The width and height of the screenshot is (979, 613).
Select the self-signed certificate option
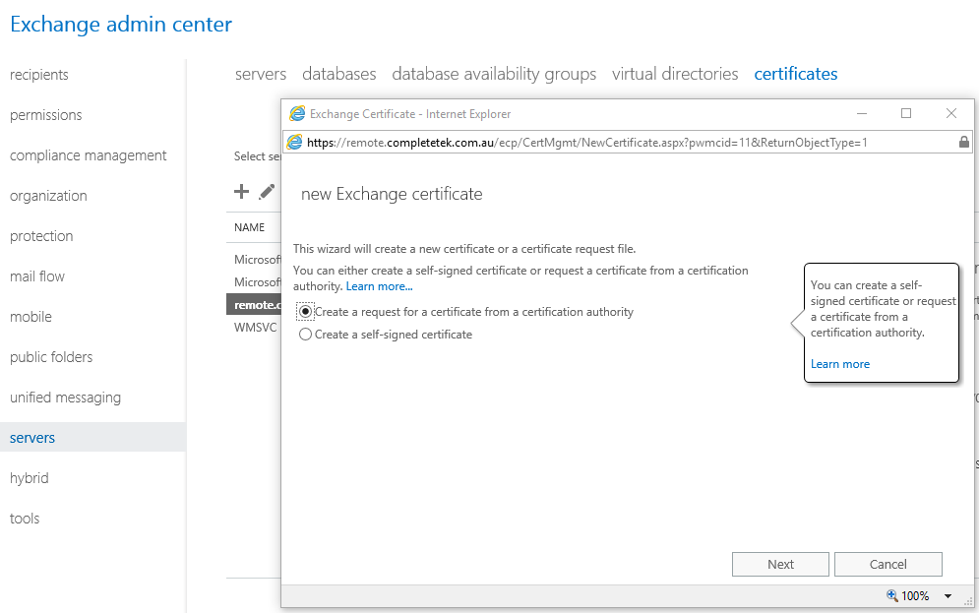[x=305, y=334]
